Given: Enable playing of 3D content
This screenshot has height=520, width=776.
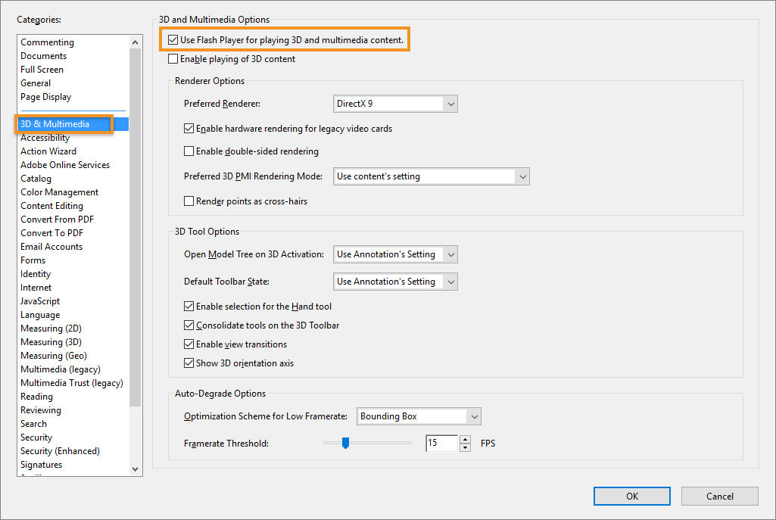Looking at the screenshot, I should point(173,58).
